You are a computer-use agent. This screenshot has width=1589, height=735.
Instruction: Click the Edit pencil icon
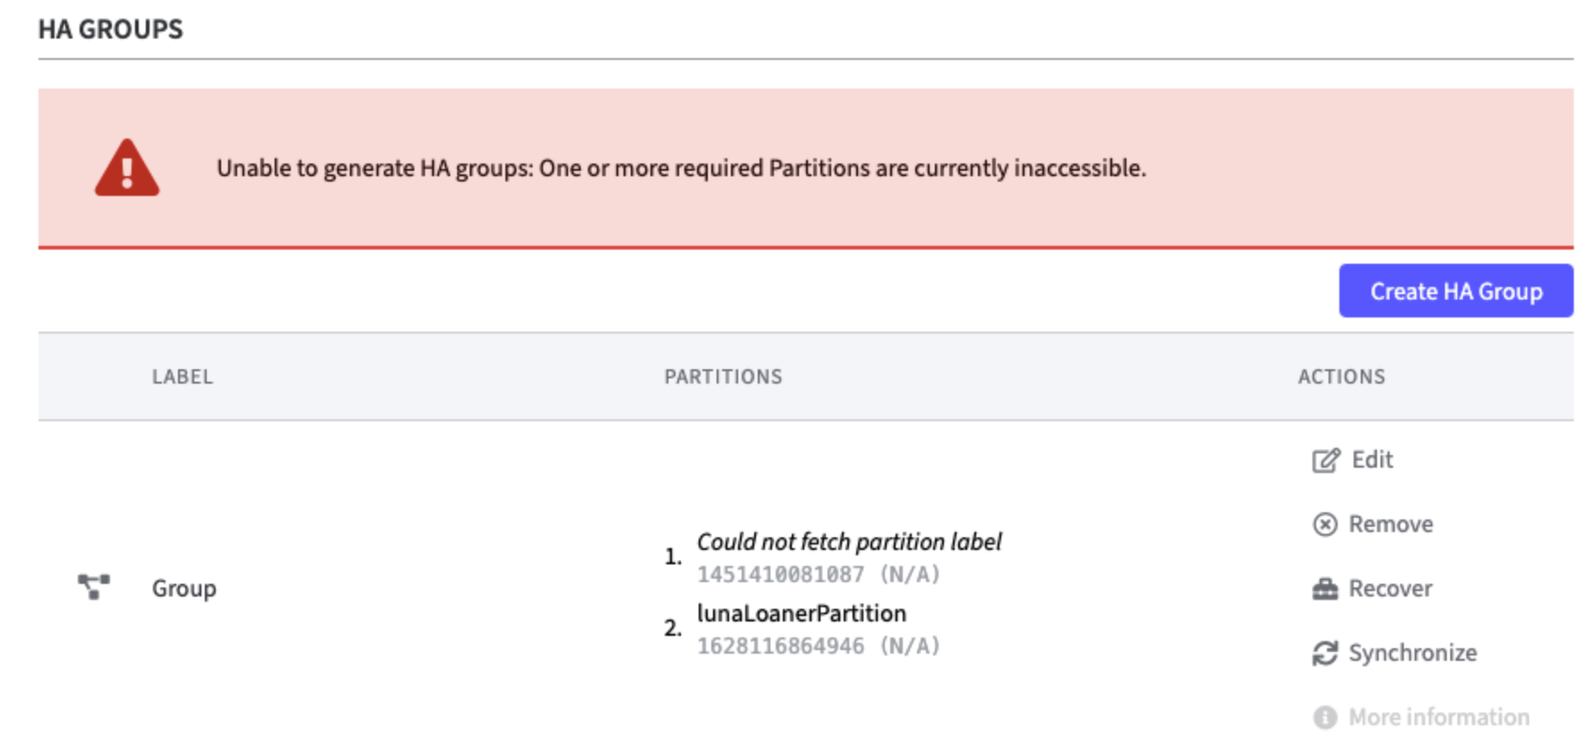pos(1326,460)
